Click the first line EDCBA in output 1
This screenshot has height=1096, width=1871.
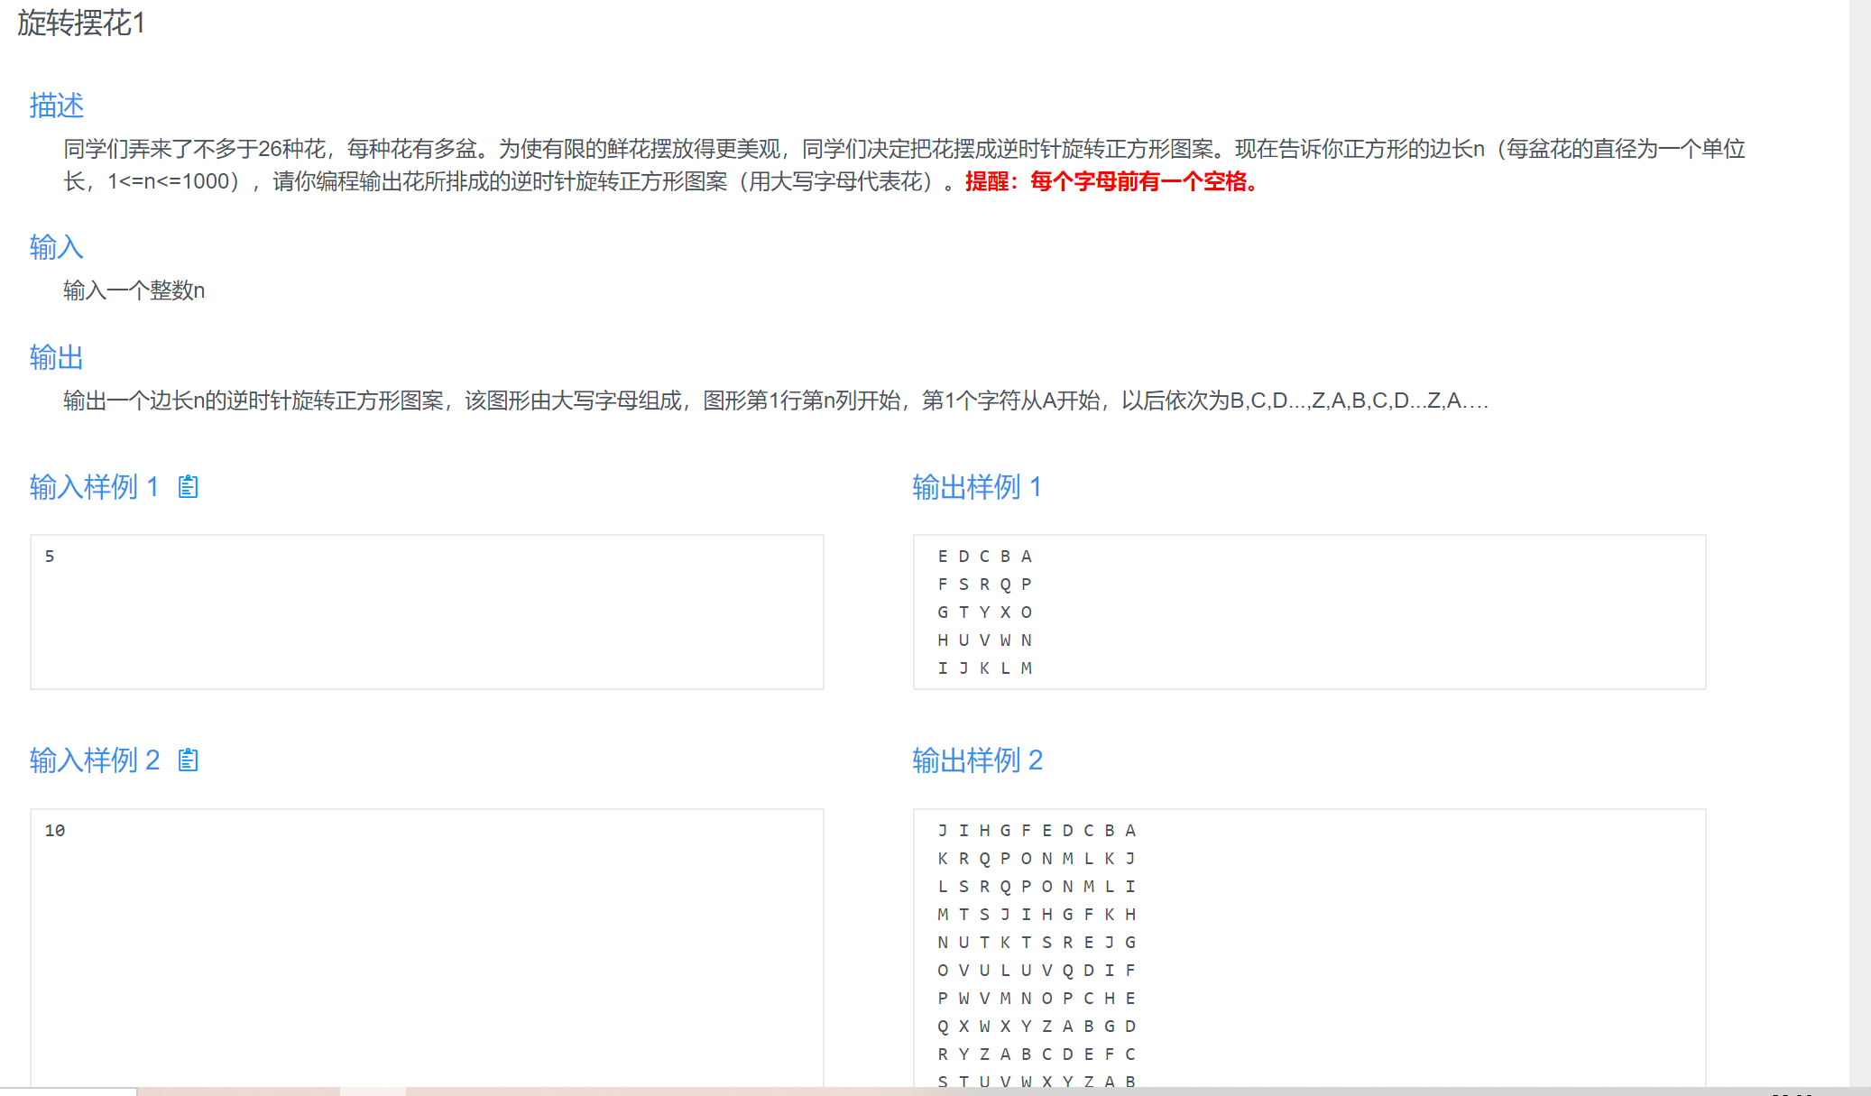pos(984,557)
